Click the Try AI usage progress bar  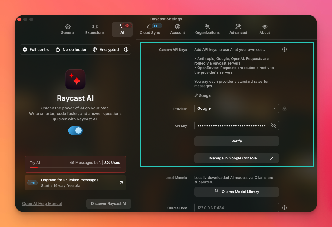coord(75,167)
